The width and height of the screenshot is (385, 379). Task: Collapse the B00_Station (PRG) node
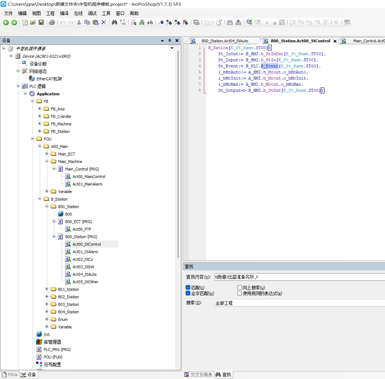point(54,236)
